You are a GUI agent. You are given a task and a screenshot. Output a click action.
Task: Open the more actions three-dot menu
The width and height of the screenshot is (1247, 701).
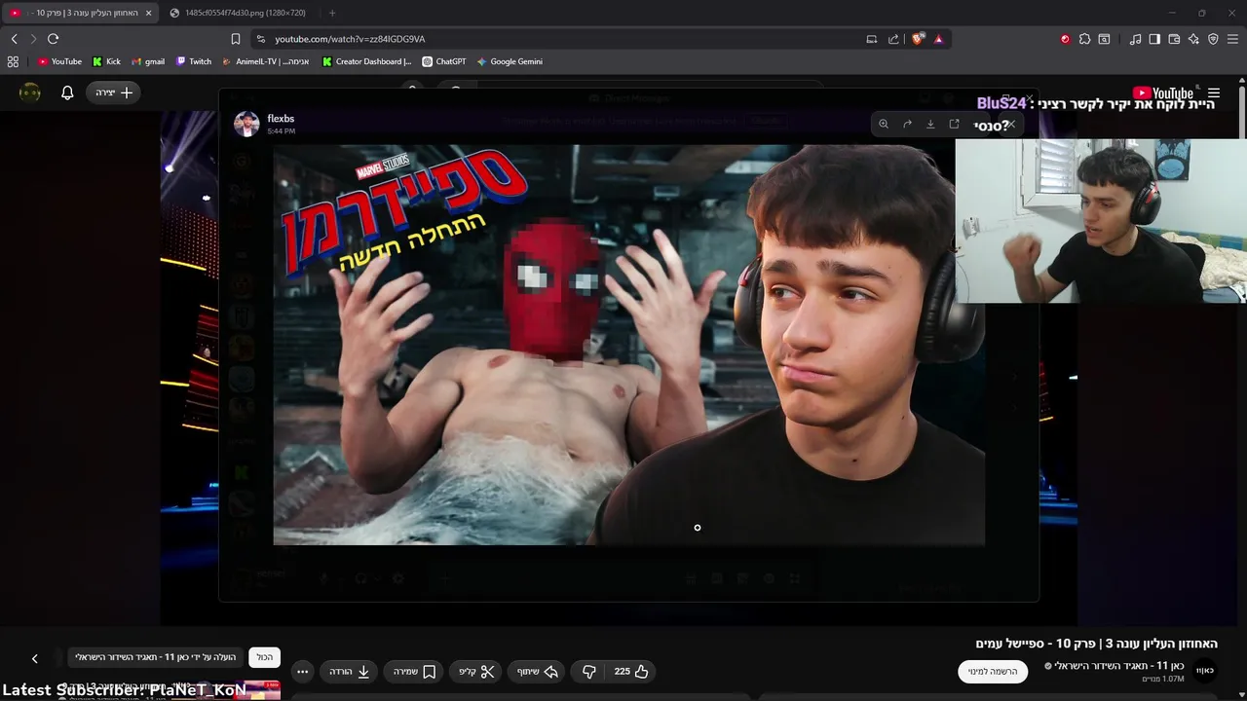[303, 672]
